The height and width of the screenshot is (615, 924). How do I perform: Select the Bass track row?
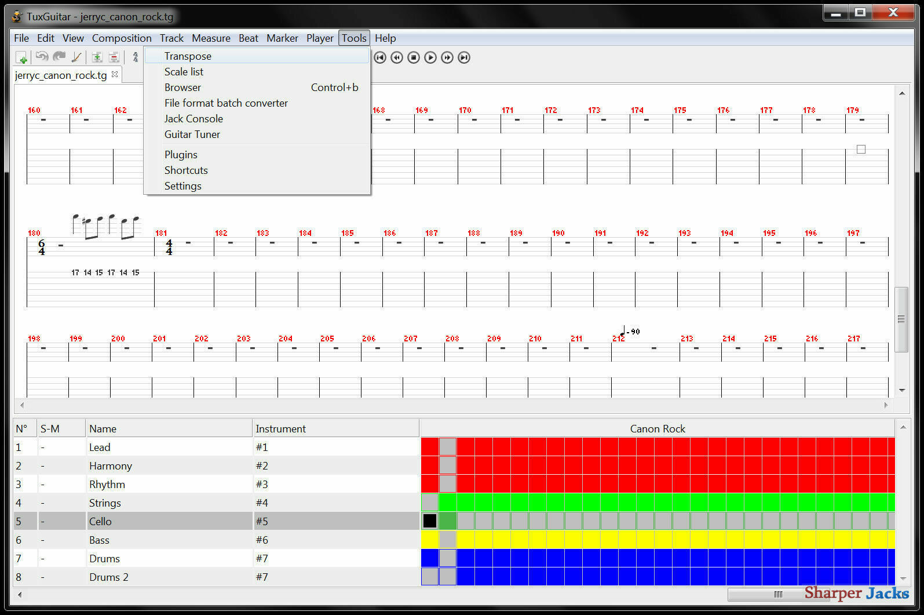(x=216, y=540)
